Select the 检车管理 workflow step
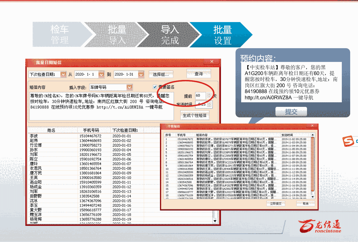 tap(59, 34)
